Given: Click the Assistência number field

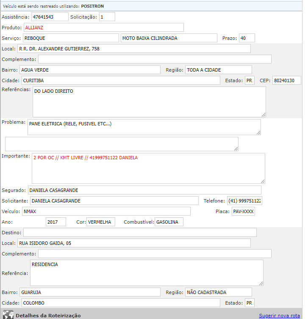Looking at the screenshot, I should (x=50, y=17).
